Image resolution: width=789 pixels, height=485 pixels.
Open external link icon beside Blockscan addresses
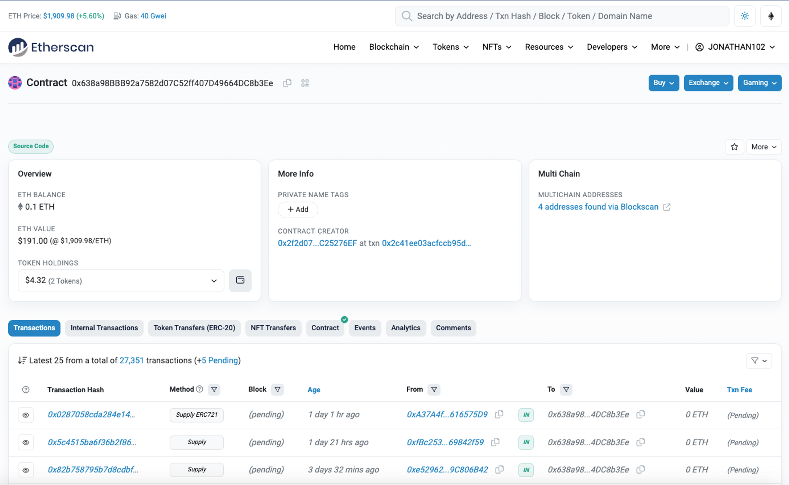tap(667, 207)
